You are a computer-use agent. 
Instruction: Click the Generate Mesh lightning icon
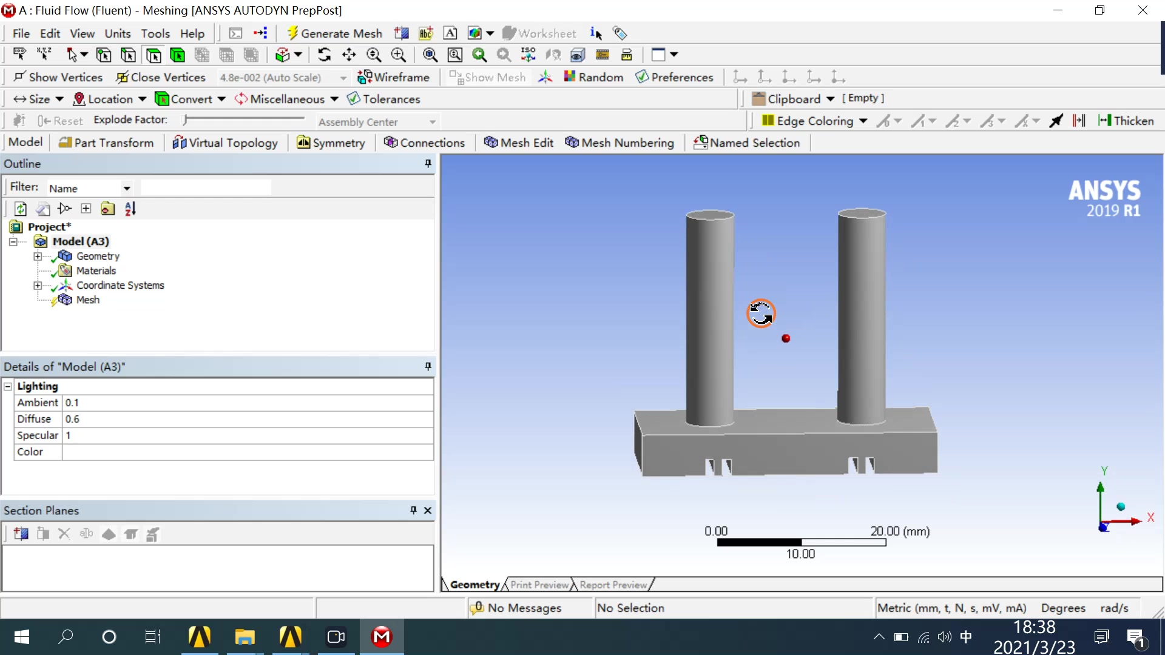pyautogui.click(x=292, y=33)
